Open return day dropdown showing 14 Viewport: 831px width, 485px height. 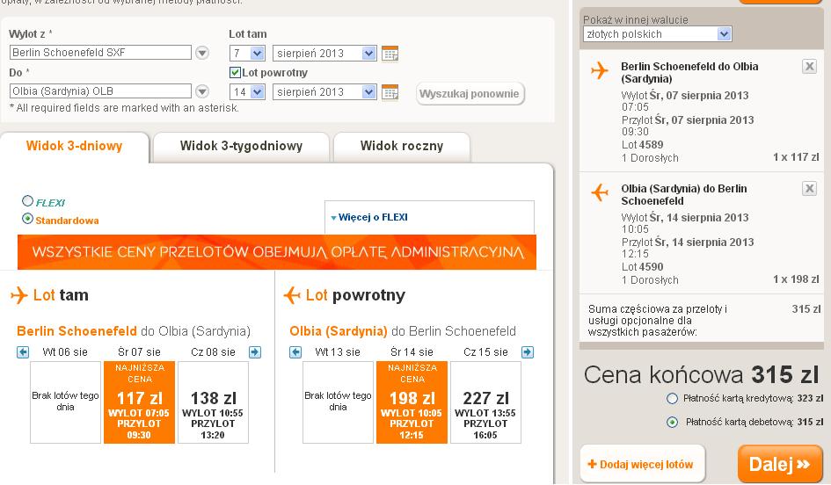(x=247, y=91)
